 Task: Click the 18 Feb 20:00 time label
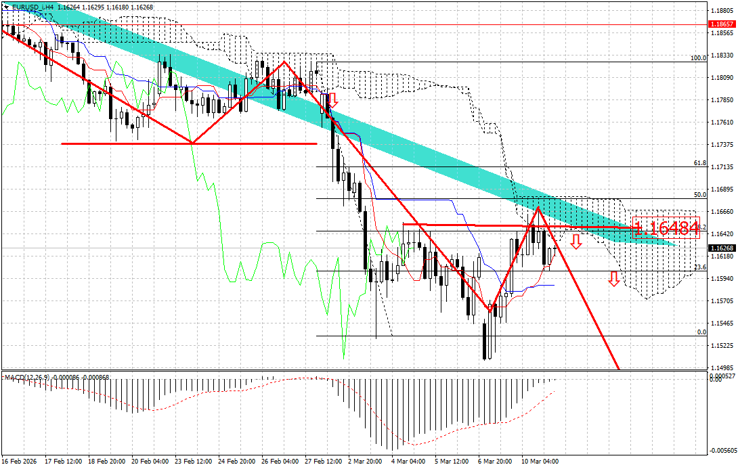pos(106,462)
